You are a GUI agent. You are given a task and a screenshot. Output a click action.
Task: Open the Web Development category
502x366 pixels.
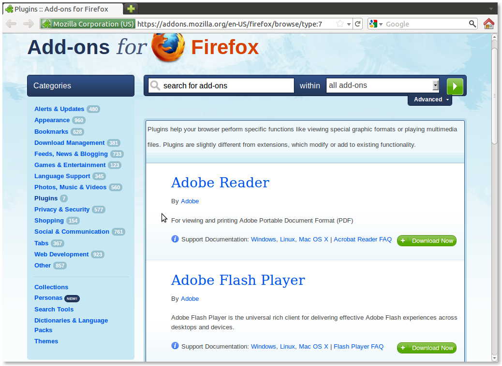(x=61, y=254)
